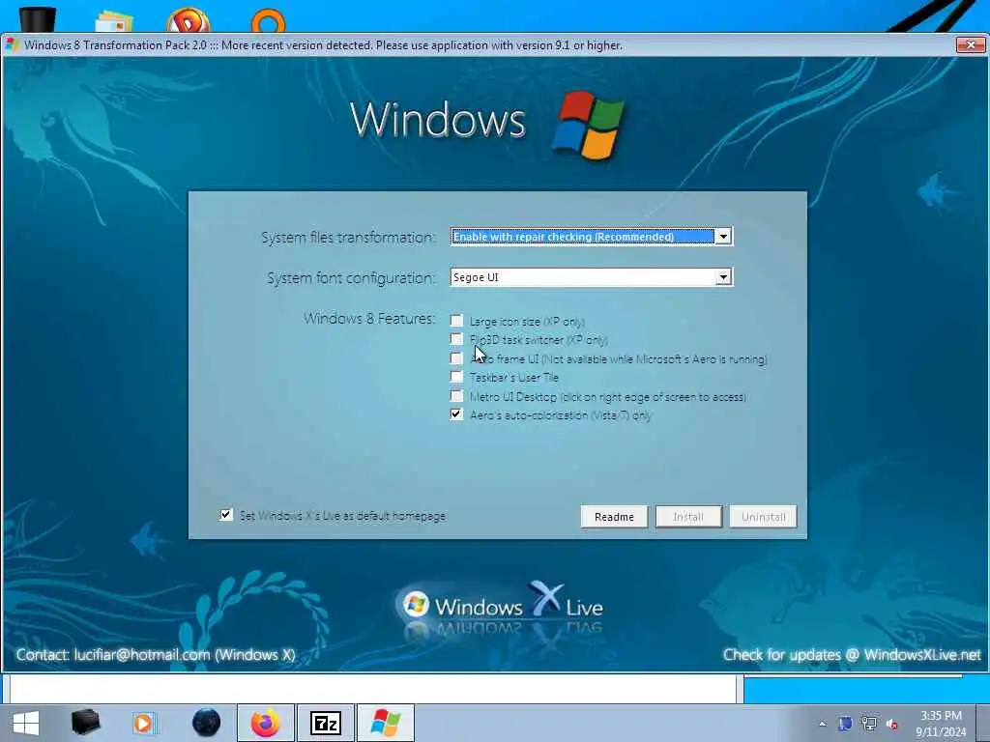
Task: Open the dark globe browser on the taskbar
Action: [207, 723]
